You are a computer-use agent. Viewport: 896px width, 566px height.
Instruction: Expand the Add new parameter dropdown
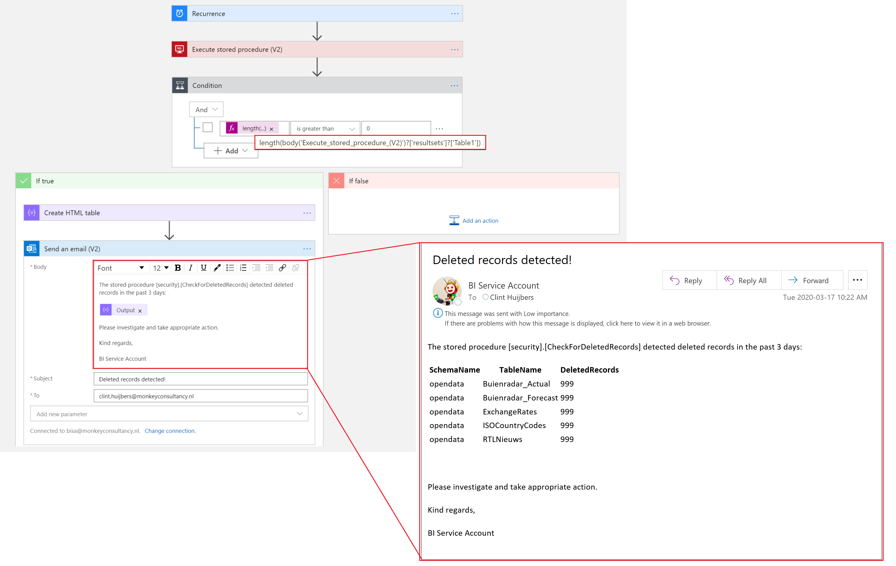(x=169, y=414)
